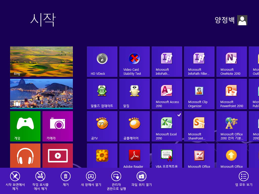Open Microsoft Office Picture Manager tile
Screen dimensions: 259x194
(199, 156)
